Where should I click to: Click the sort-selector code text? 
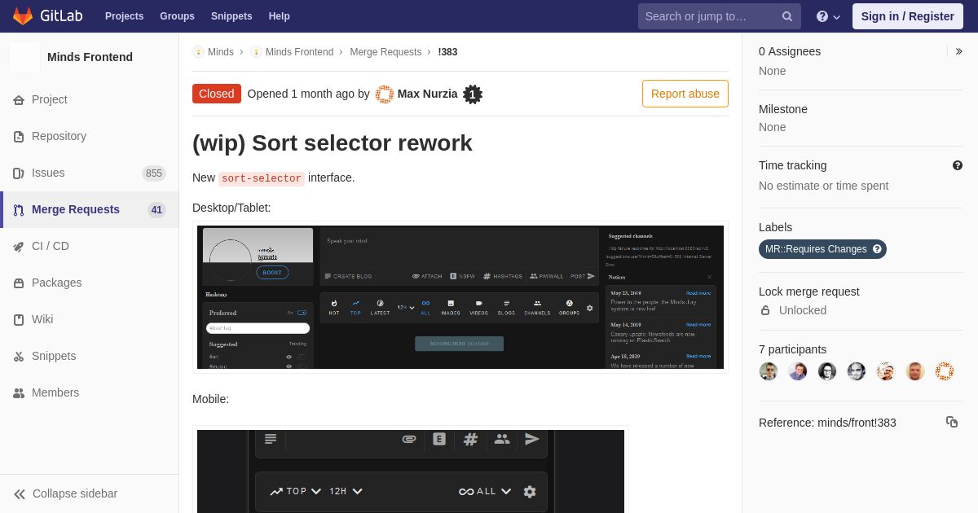click(x=262, y=178)
